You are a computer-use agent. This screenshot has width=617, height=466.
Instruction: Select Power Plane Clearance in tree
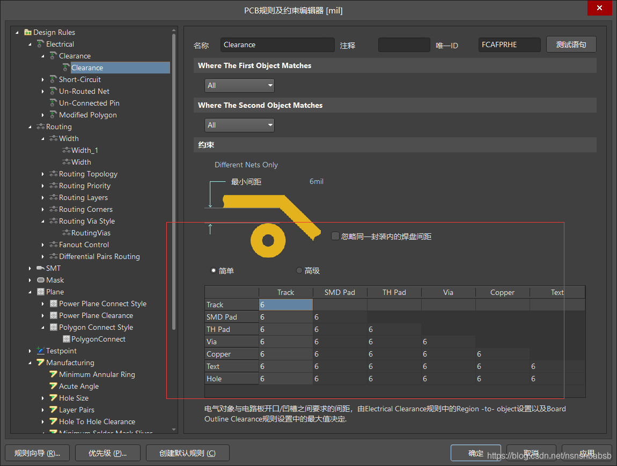(96, 315)
